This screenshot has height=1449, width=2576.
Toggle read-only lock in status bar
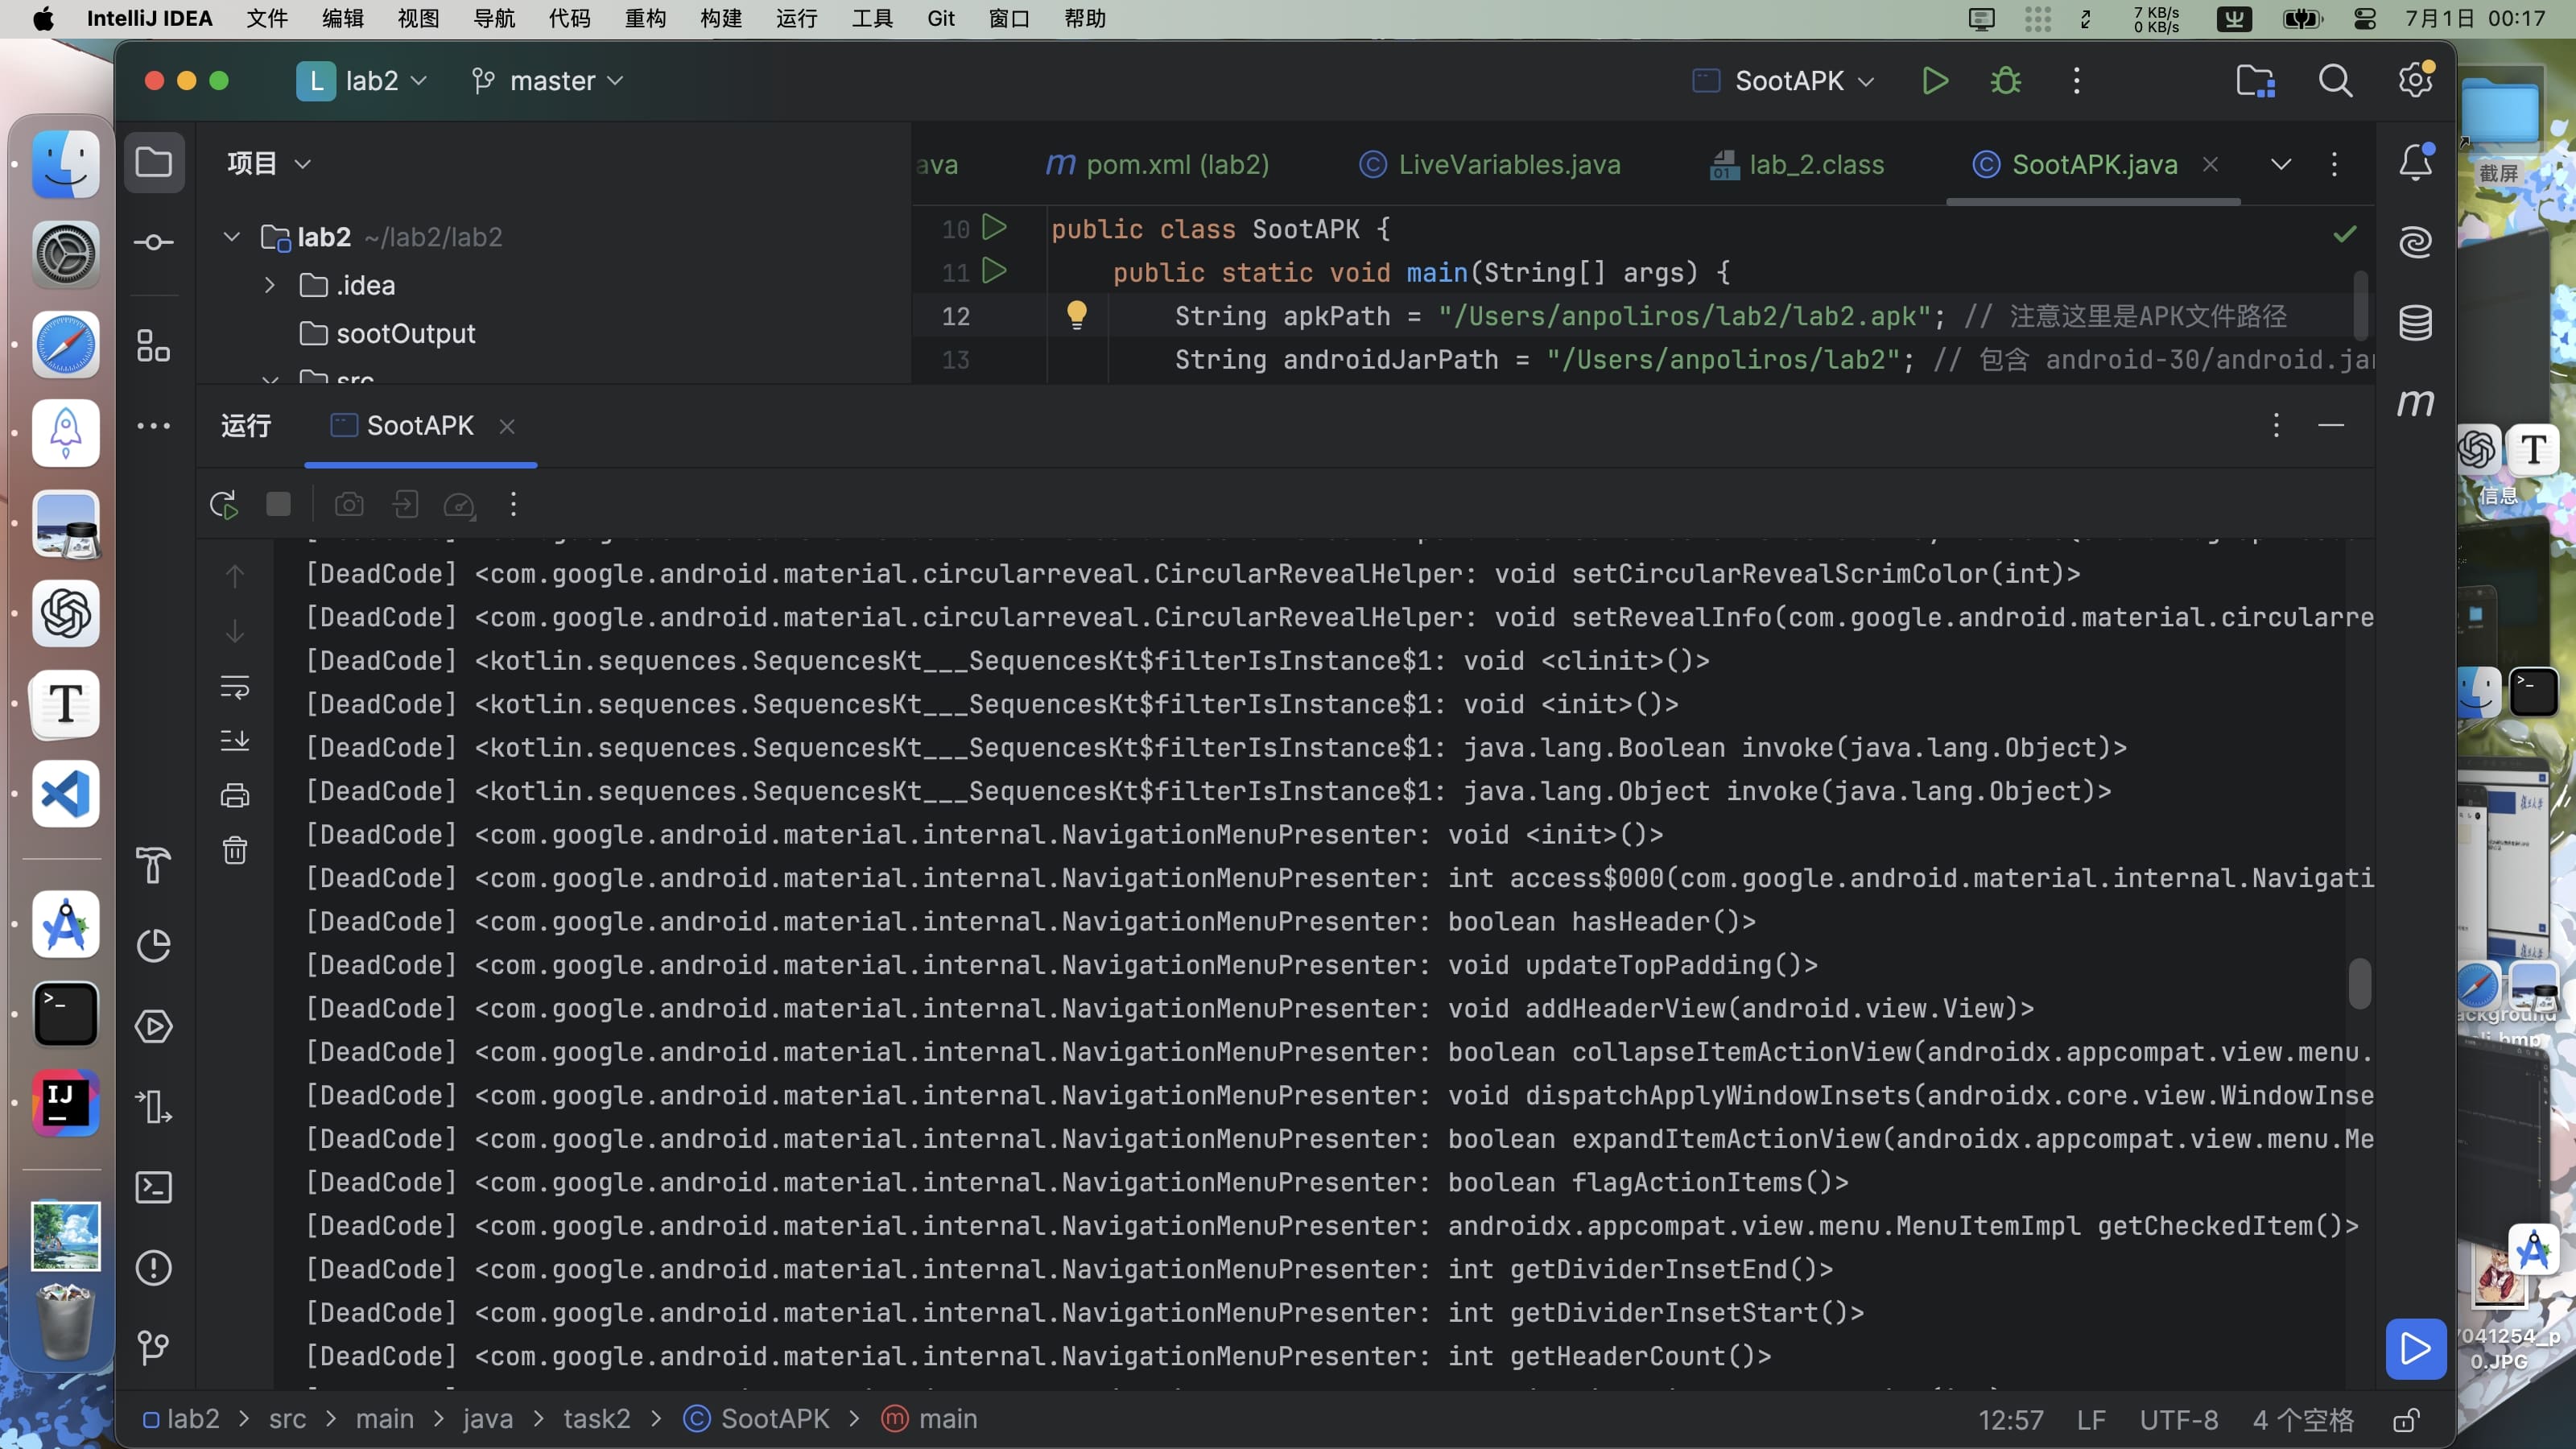(x=2406, y=1420)
